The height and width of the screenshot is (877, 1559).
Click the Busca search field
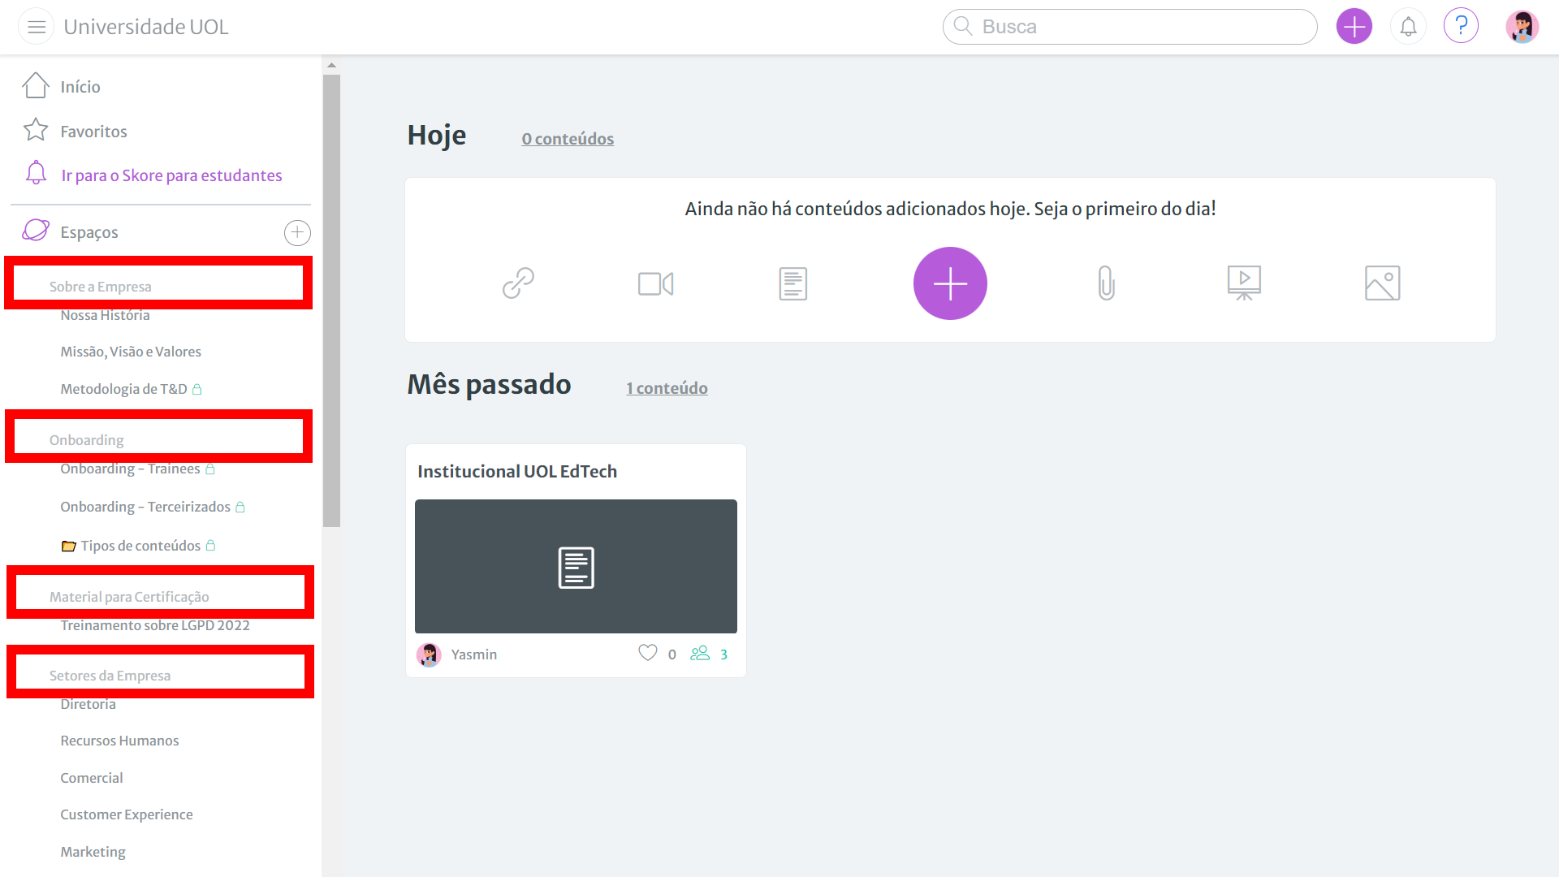pyautogui.click(x=1129, y=27)
